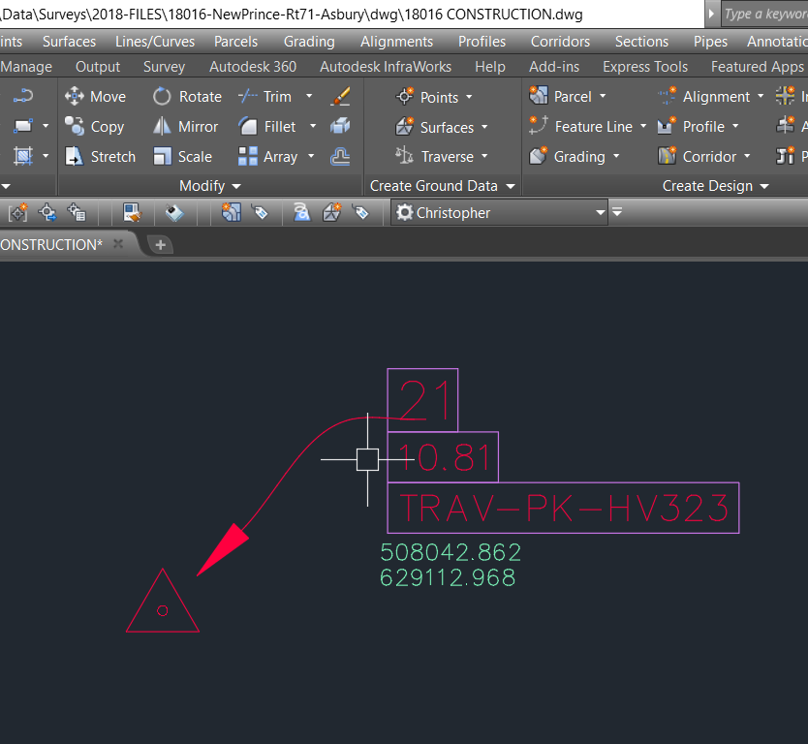Image resolution: width=808 pixels, height=744 pixels.
Task: Expand the Trim dropdown arrow
Action: (x=309, y=96)
